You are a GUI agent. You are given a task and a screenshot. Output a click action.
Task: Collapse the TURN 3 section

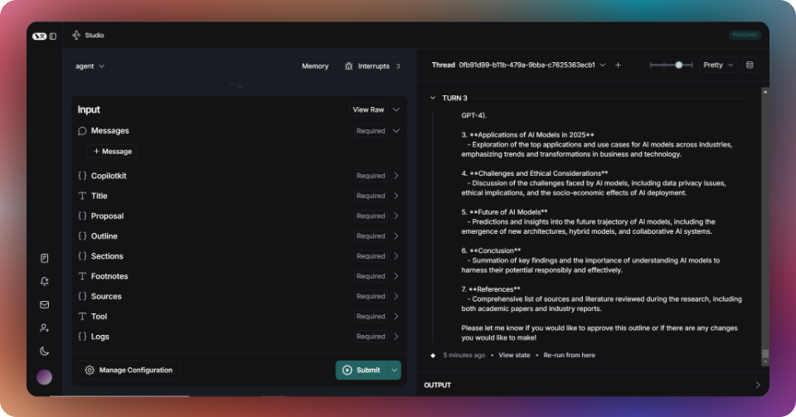tap(433, 98)
